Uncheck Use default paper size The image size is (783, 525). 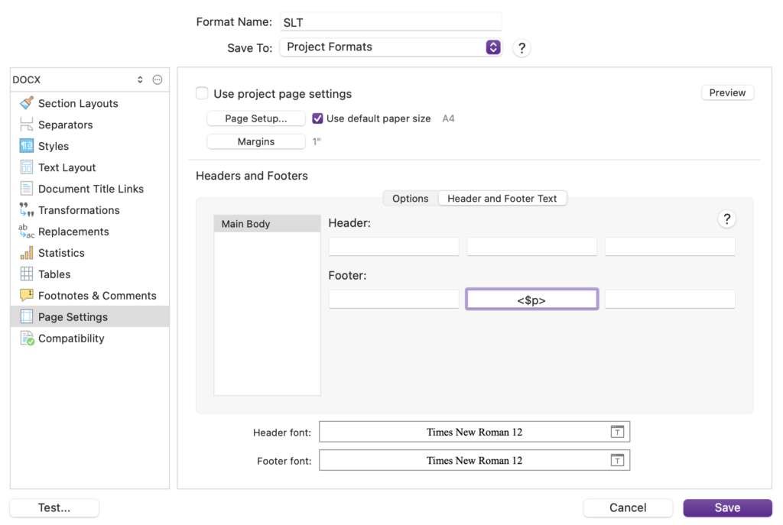click(317, 118)
